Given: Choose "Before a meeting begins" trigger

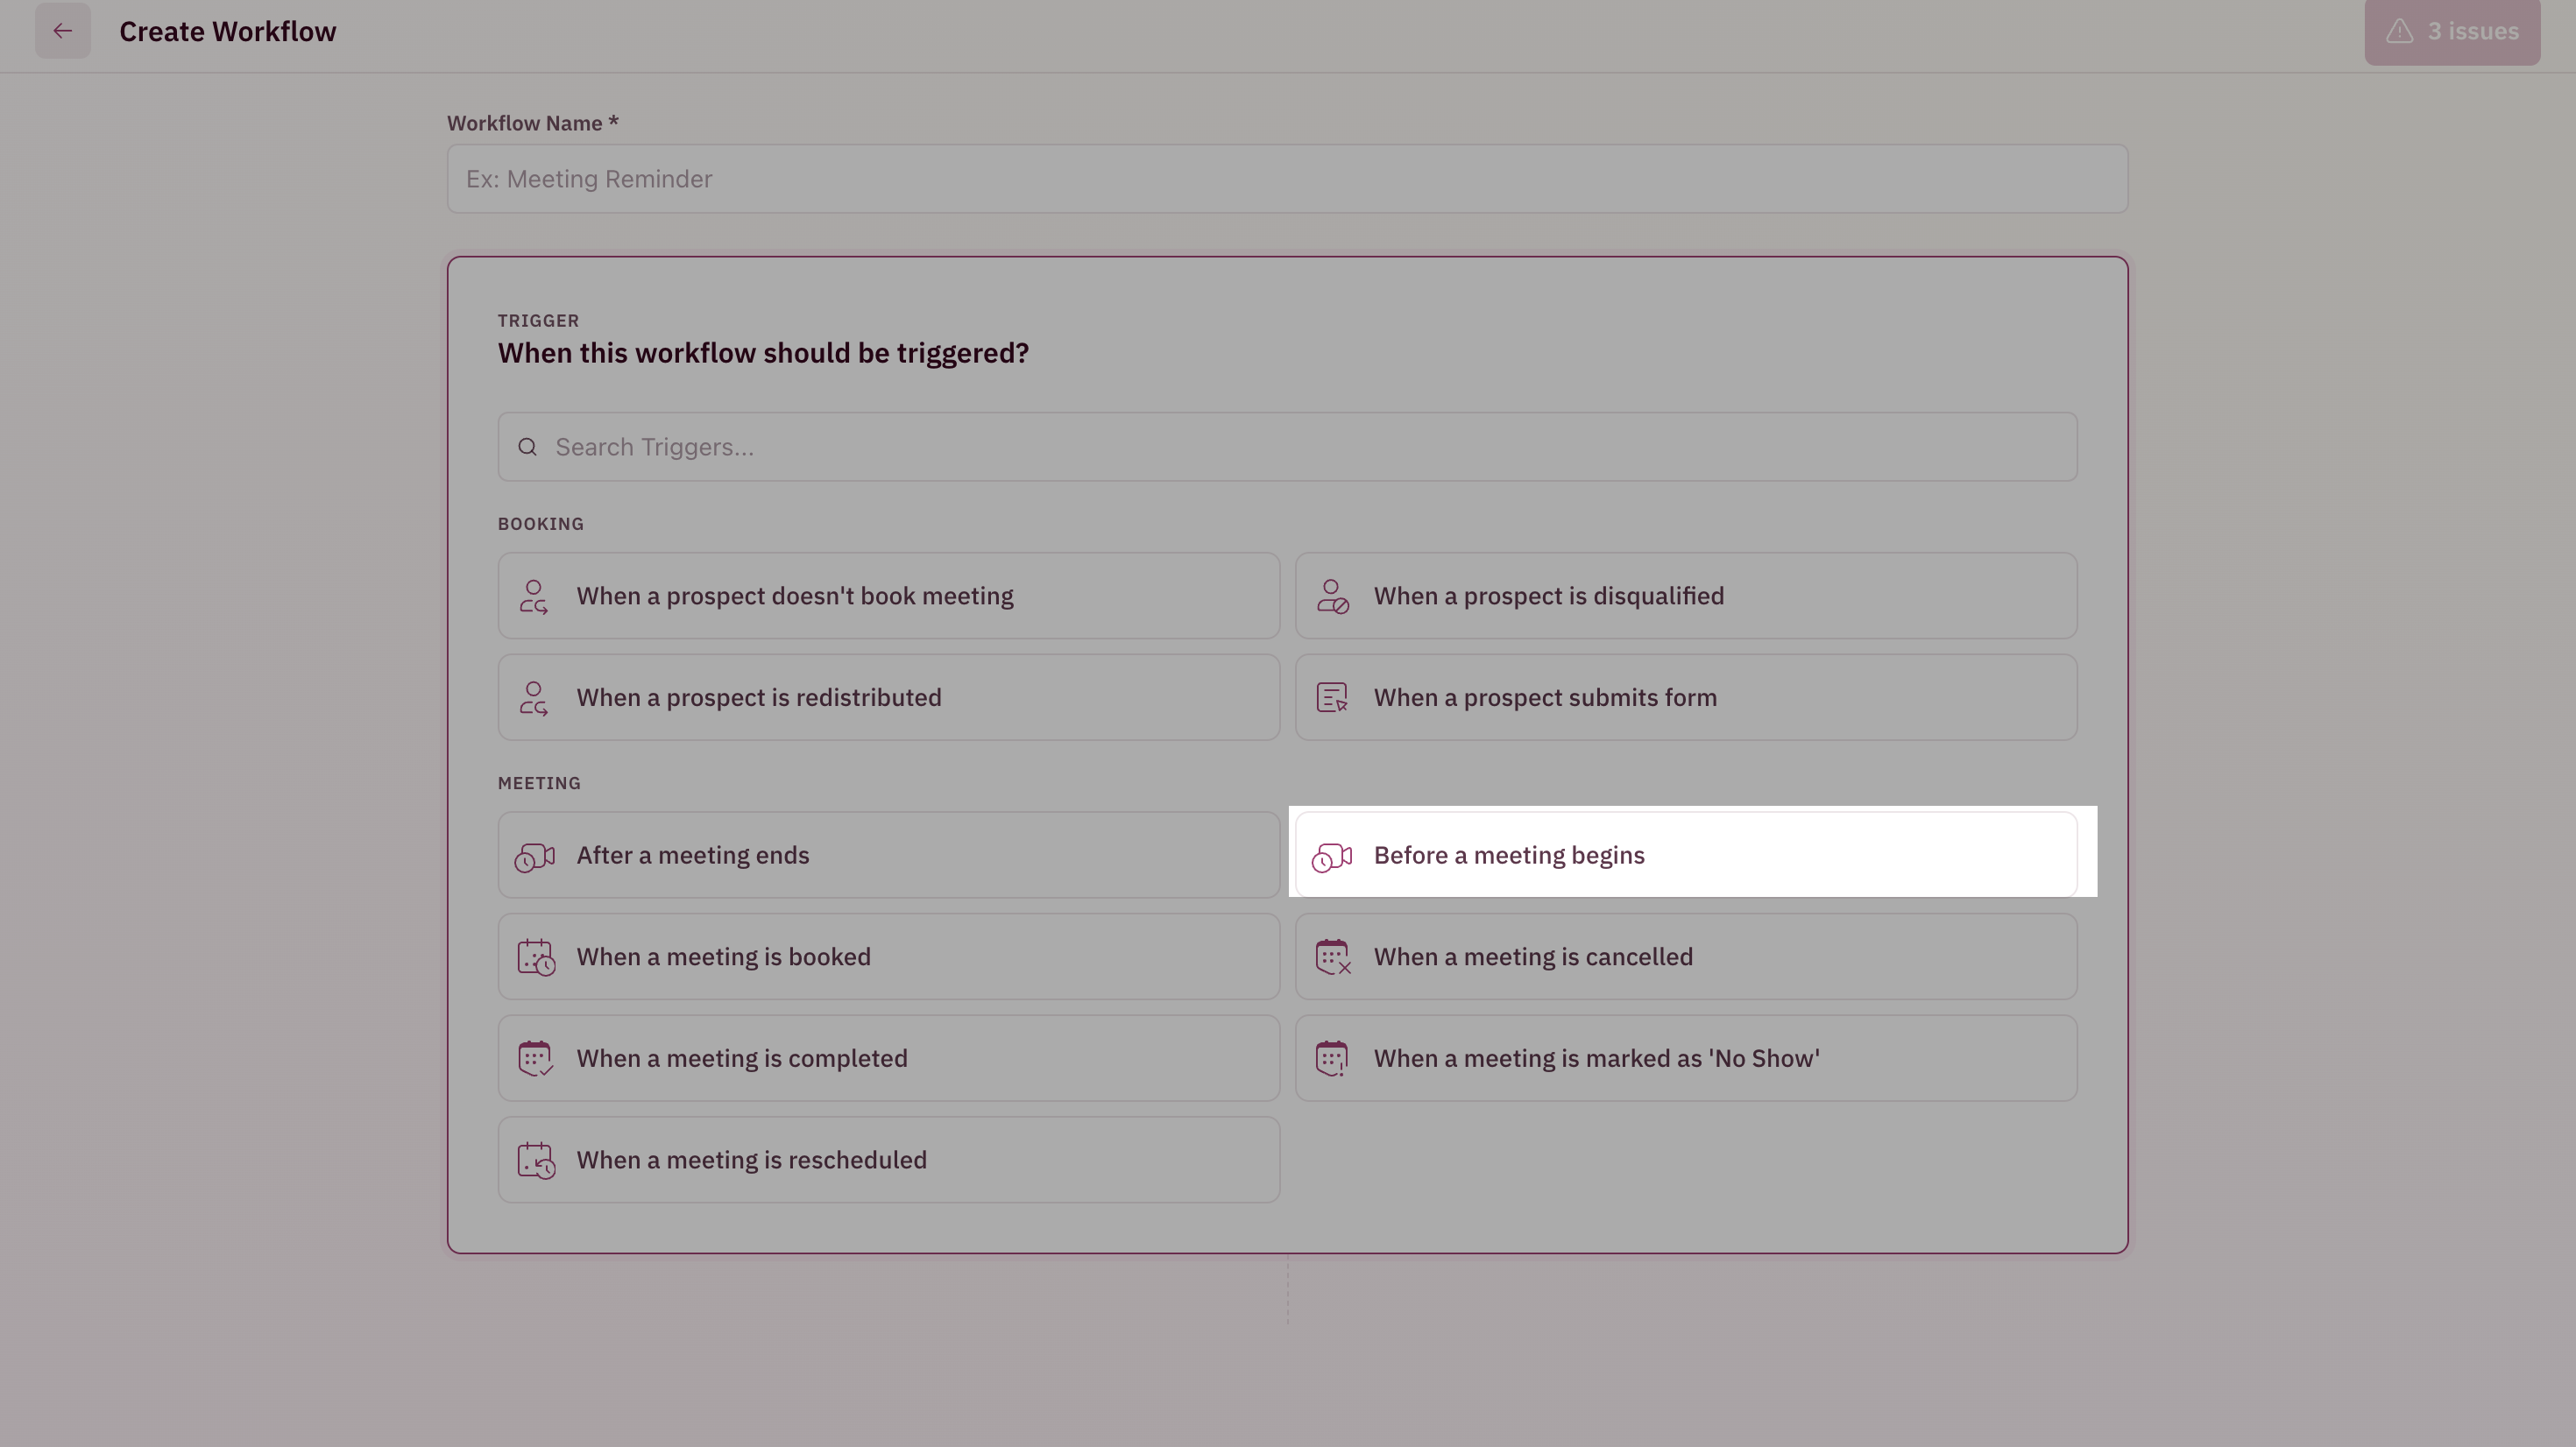Looking at the screenshot, I should (x=1685, y=855).
